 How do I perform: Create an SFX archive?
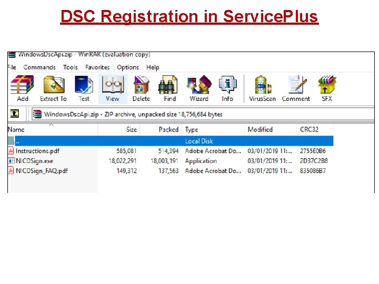[x=327, y=88]
